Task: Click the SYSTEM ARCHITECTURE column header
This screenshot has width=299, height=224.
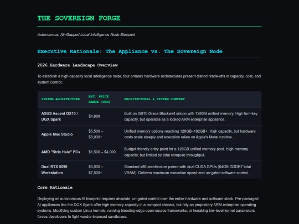Action: (x=60, y=99)
